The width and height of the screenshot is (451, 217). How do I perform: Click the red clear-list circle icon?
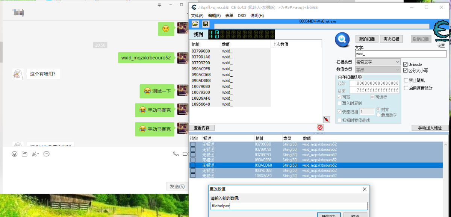click(320, 127)
